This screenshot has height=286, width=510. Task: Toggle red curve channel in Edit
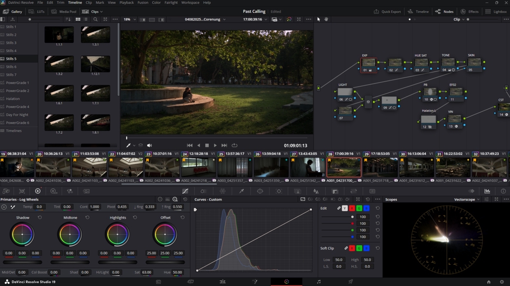point(352,208)
